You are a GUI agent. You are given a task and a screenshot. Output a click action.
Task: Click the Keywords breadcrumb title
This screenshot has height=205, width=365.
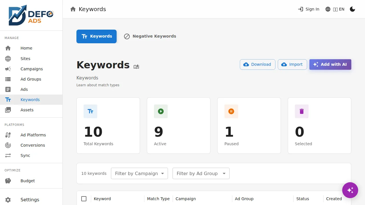[x=92, y=9]
